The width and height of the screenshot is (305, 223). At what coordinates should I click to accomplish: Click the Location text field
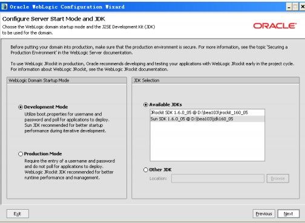[218, 178]
